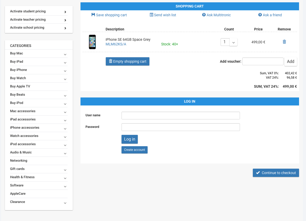Screen dimensions: 306x221
Task: Go to the Buy iPhone category
Action: coord(19,70)
